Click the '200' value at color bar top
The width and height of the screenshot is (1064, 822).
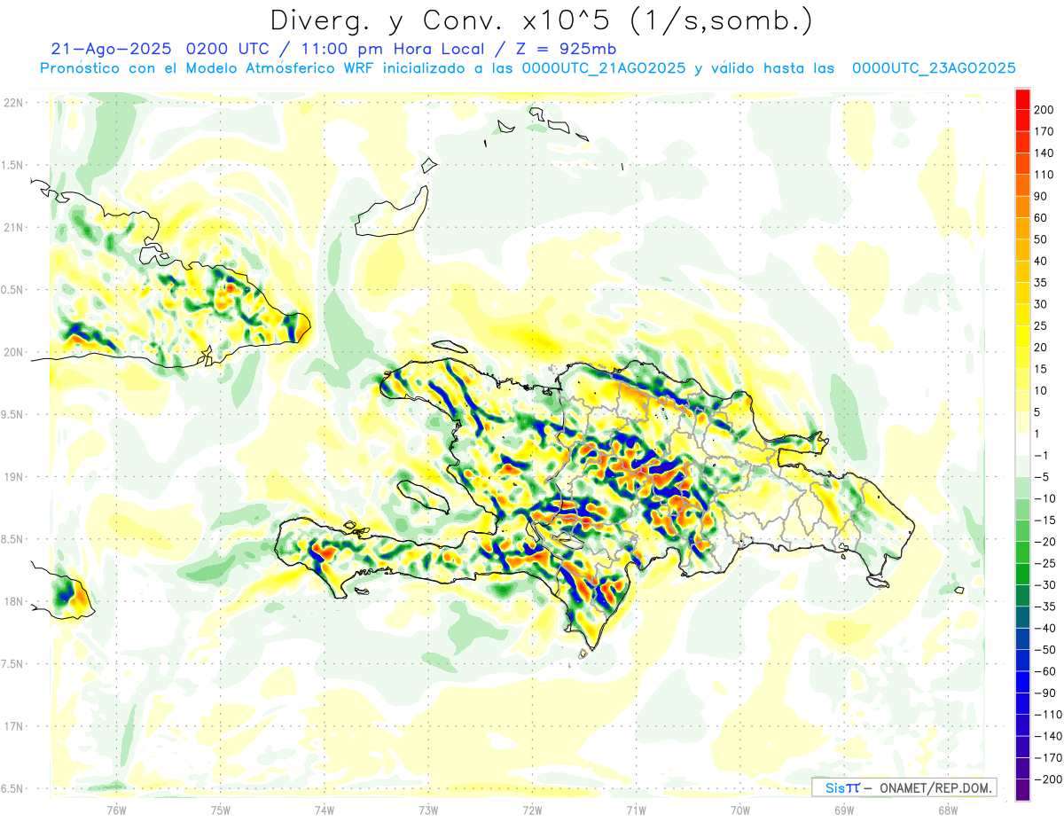click(x=1045, y=110)
